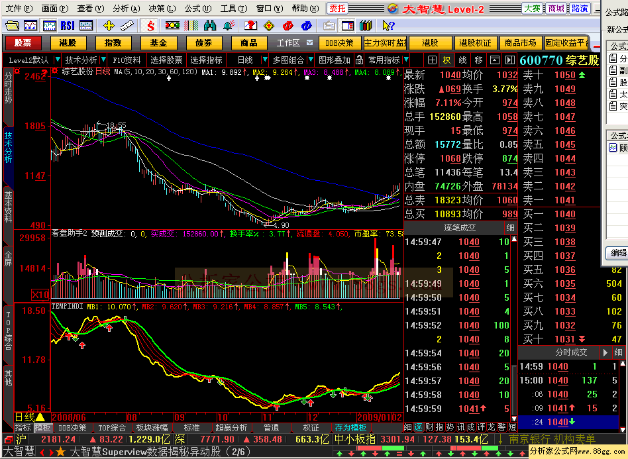Open the 帮助(H) menu

pos(305,8)
